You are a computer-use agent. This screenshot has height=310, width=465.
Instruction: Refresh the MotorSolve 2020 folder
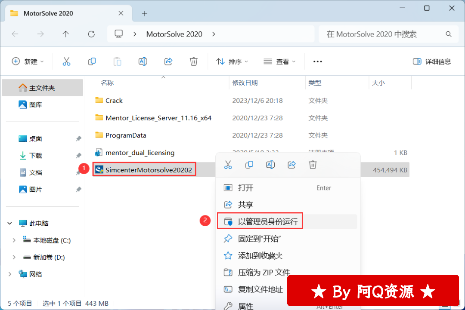coord(91,34)
